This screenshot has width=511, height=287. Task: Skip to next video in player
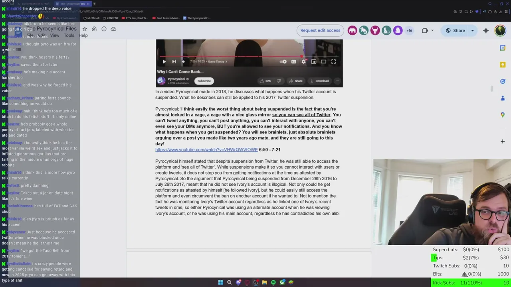[x=174, y=61]
